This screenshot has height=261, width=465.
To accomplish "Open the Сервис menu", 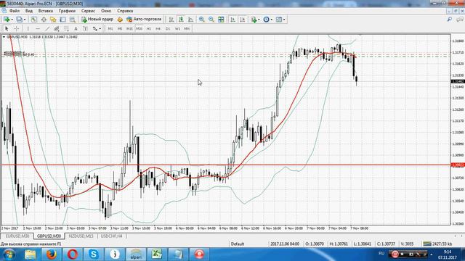I will [x=88, y=11].
